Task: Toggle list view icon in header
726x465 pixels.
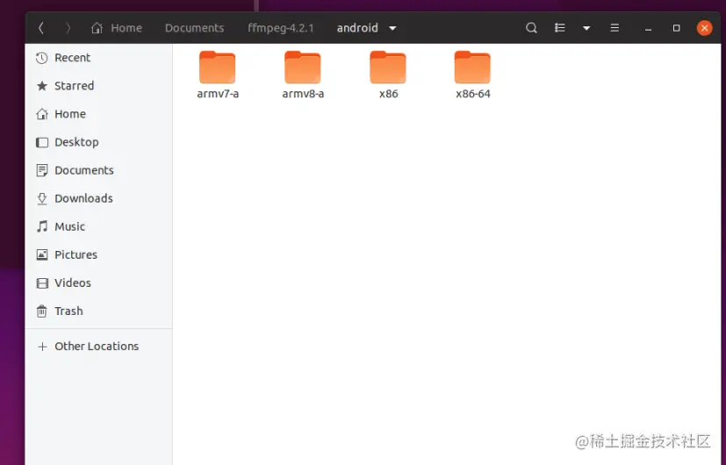Action: click(560, 28)
